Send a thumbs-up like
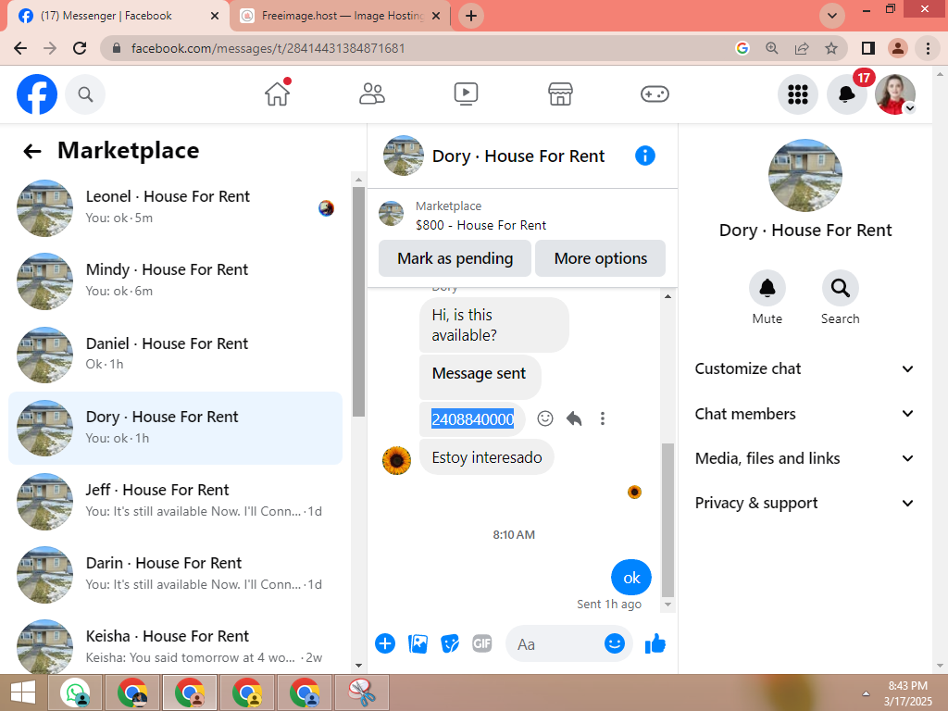Image resolution: width=948 pixels, height=711 pixels. [655, 644]
